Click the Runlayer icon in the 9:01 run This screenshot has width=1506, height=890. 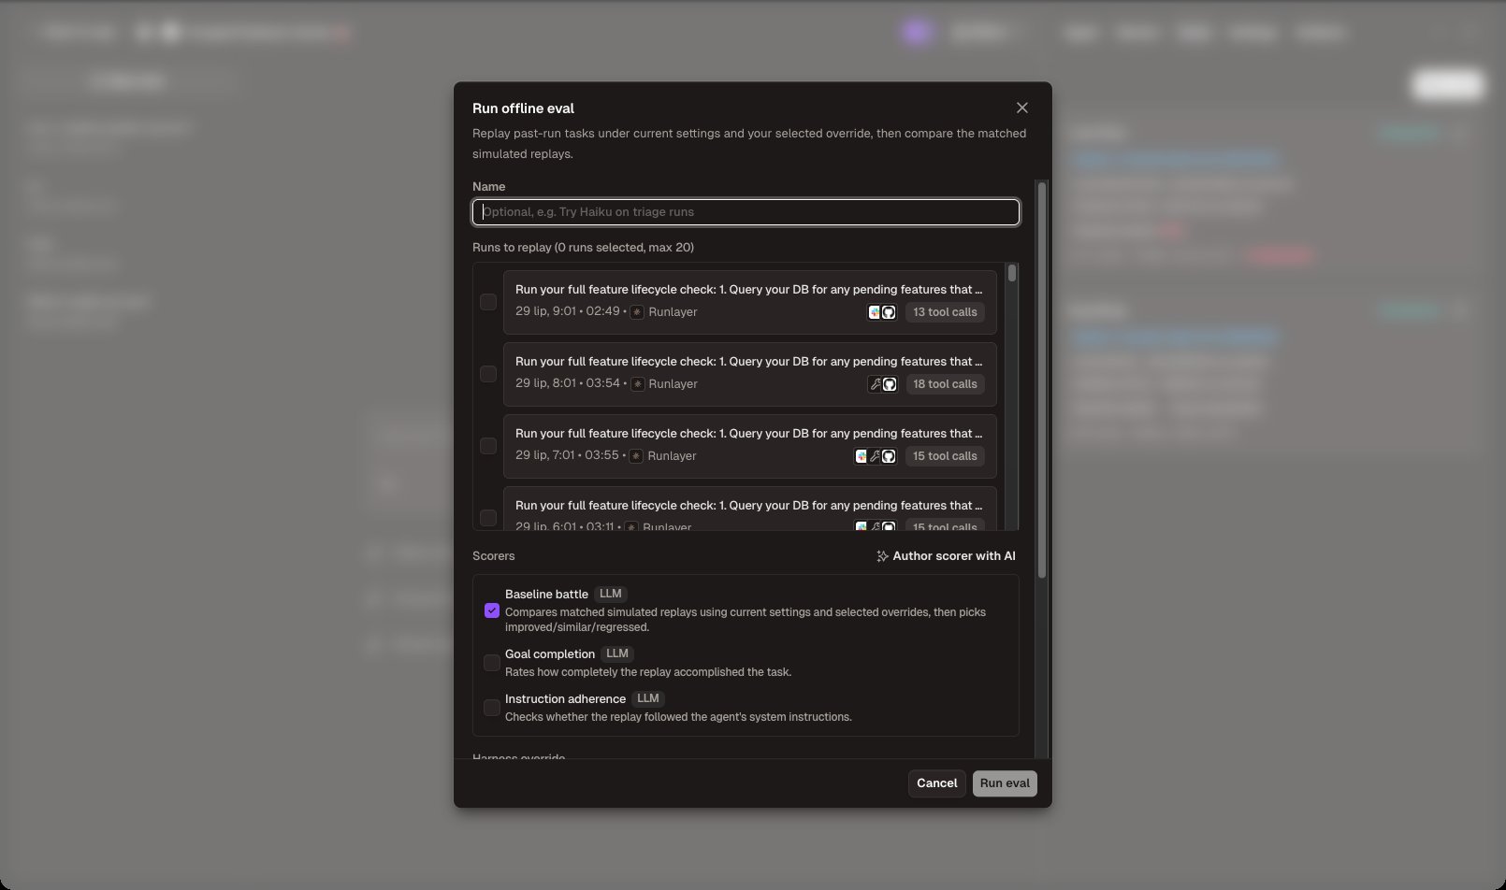click(x=637, y=312)
